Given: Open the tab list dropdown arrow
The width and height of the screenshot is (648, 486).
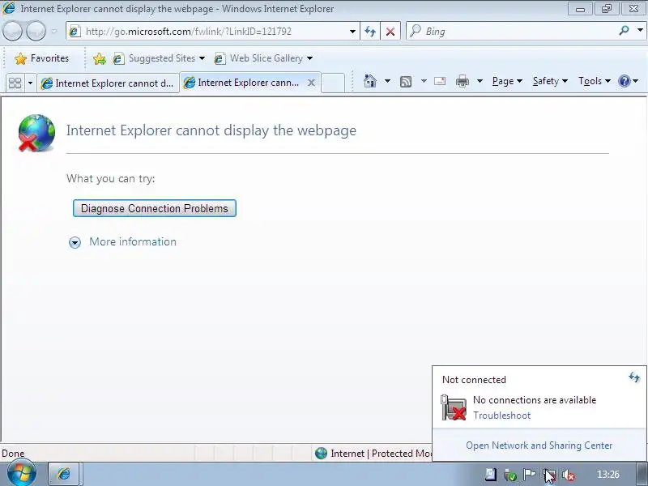Looking at the screenshot, I should pos(30,83).
